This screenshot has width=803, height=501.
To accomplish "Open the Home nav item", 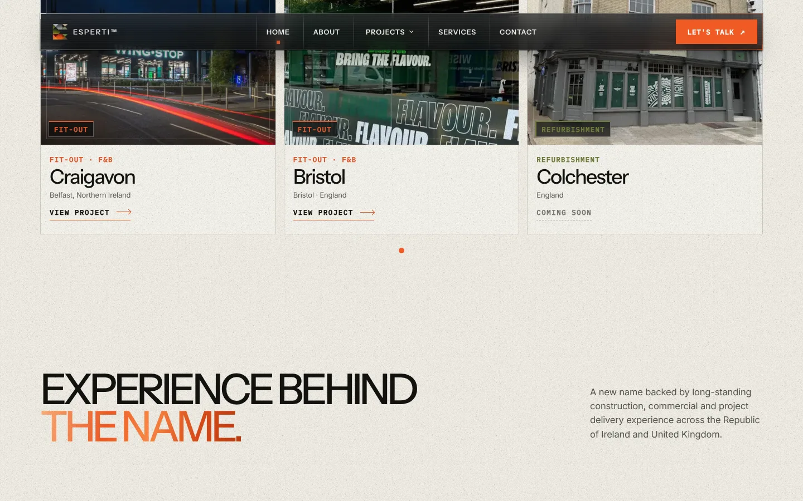I will [x=278, y=32].
